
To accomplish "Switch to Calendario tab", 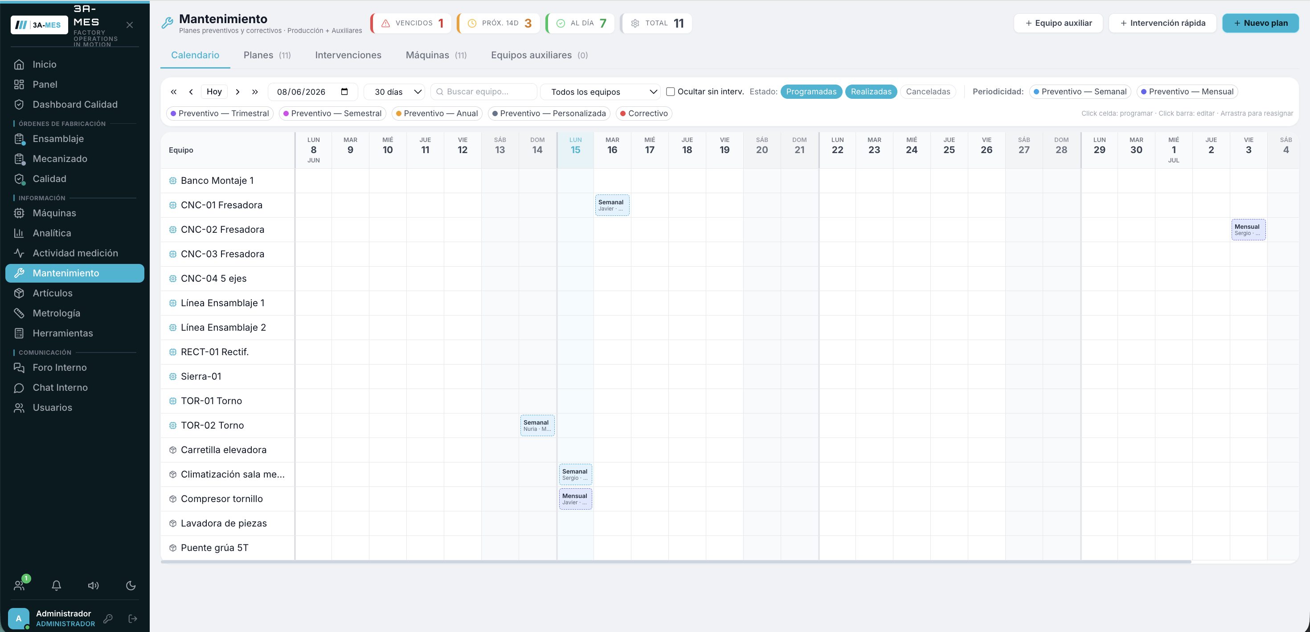I will (195, 55).
